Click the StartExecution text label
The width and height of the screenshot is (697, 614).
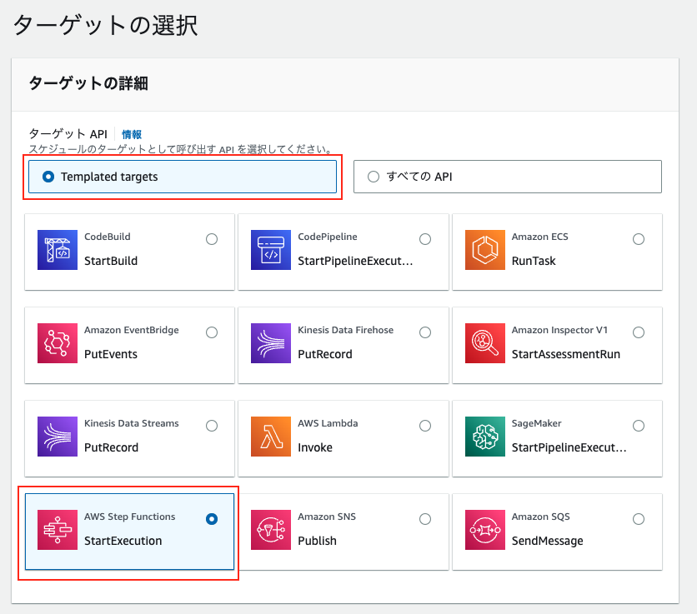tap(123, 541)
